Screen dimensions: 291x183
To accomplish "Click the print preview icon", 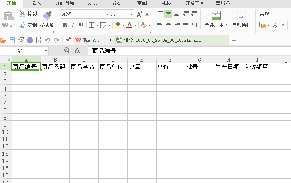I will click(x=39, y=40).
